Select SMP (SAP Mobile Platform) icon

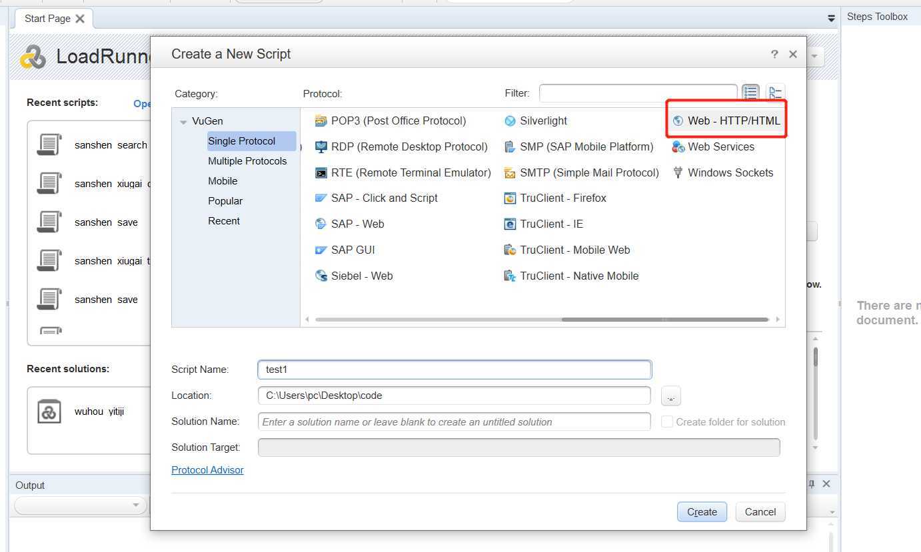click(510, 146)
